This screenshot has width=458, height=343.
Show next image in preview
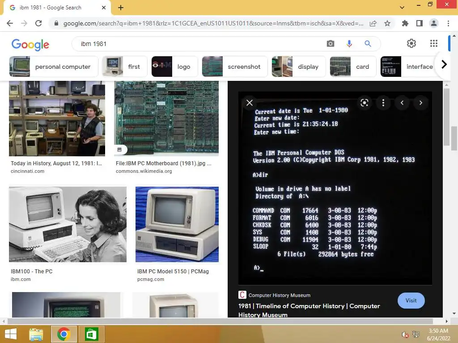(x=420, y=103)
